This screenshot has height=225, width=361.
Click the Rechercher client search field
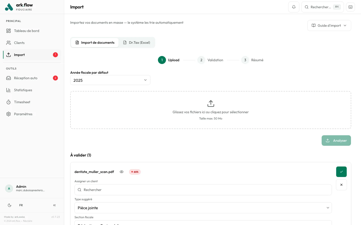tap(203, 190)
